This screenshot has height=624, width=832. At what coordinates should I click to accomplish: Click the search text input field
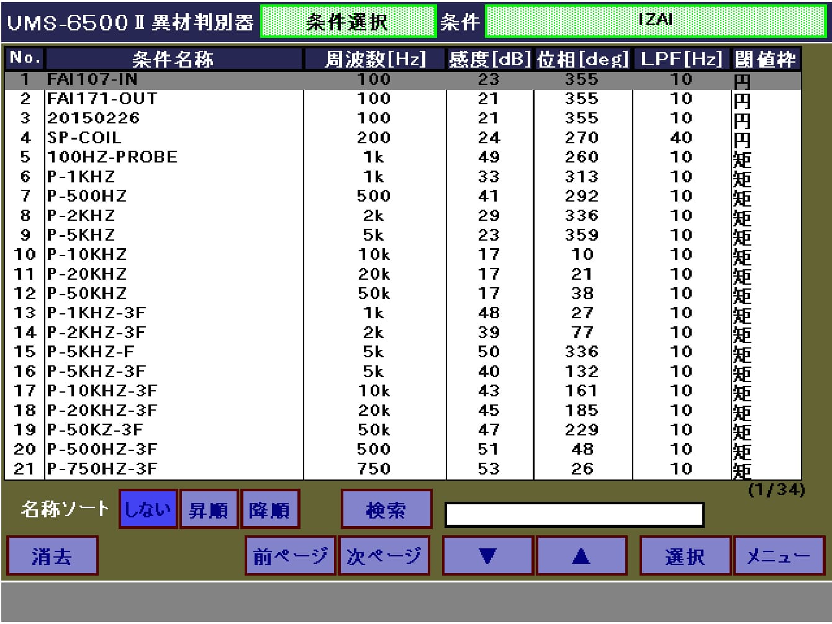coord(574,514)
